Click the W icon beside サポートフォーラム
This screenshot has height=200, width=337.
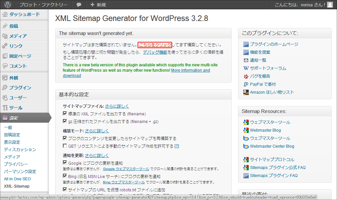pyautogui.click(x=246, y=68)
